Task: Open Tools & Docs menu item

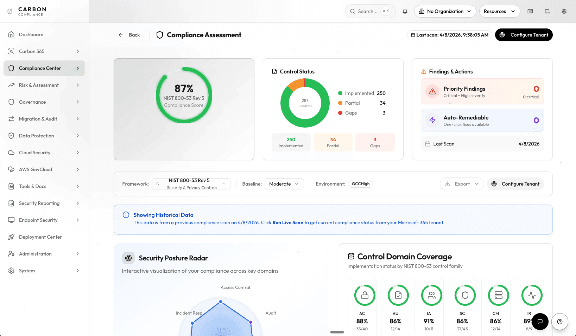Action: [x=44, y=186]
